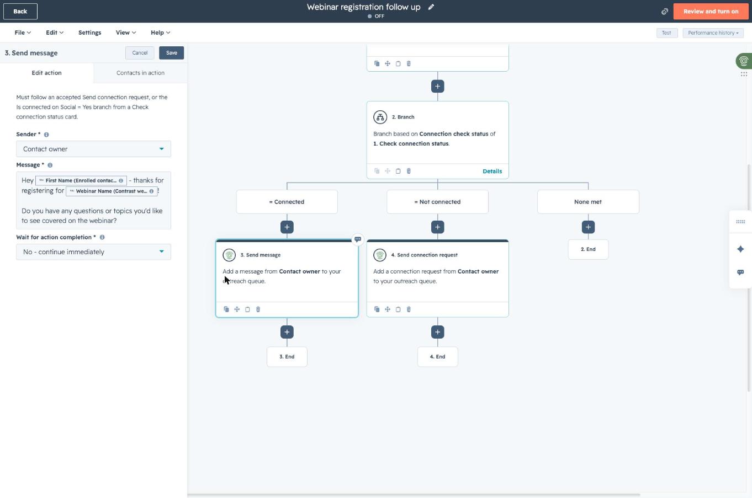Open the sparkle AI assistant icon
Viewport: 752px width, 498px height.
click(x=740, y=249)
